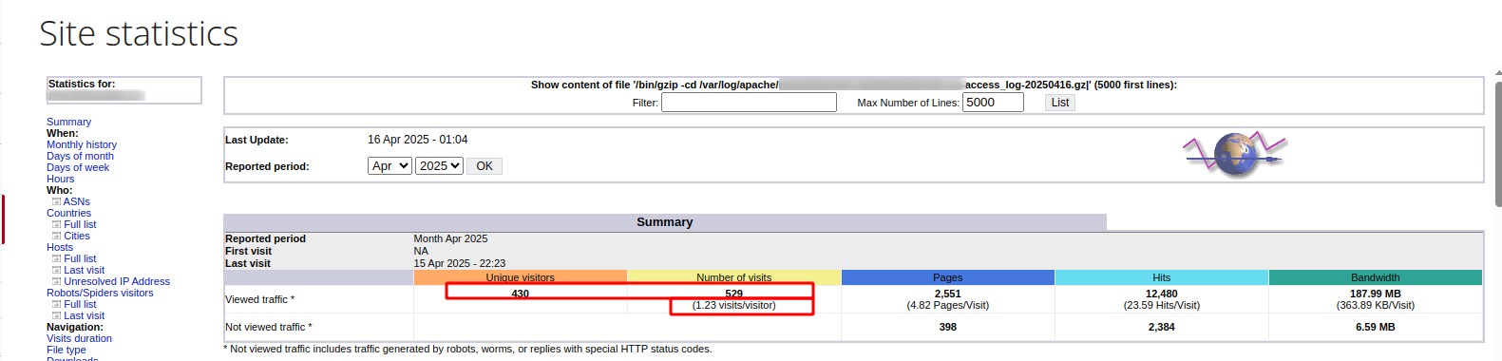Click the small icon before Cities
Image resolution: width=1502 pixels, height=361 pixels.
(x=56, y=236)
